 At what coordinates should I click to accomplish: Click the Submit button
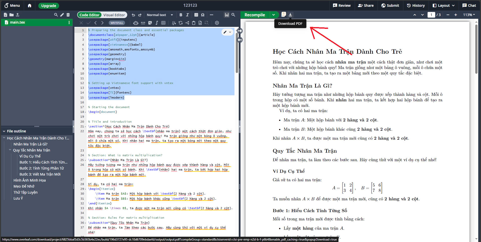[390, 6]
